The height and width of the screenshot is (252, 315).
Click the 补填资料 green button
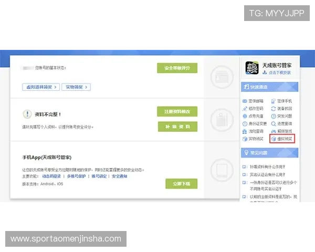coord(177,127)
